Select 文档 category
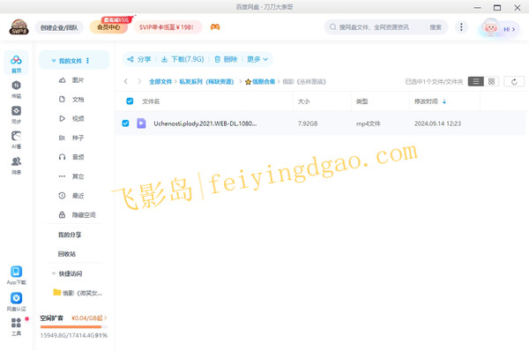 tap(71, 100)
